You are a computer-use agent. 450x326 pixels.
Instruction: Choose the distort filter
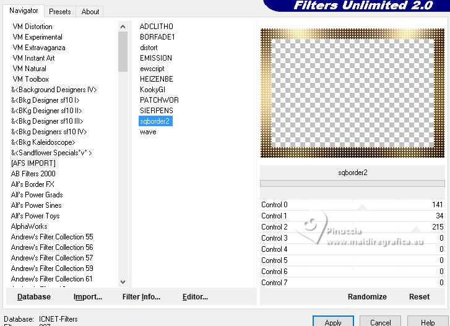149,48
